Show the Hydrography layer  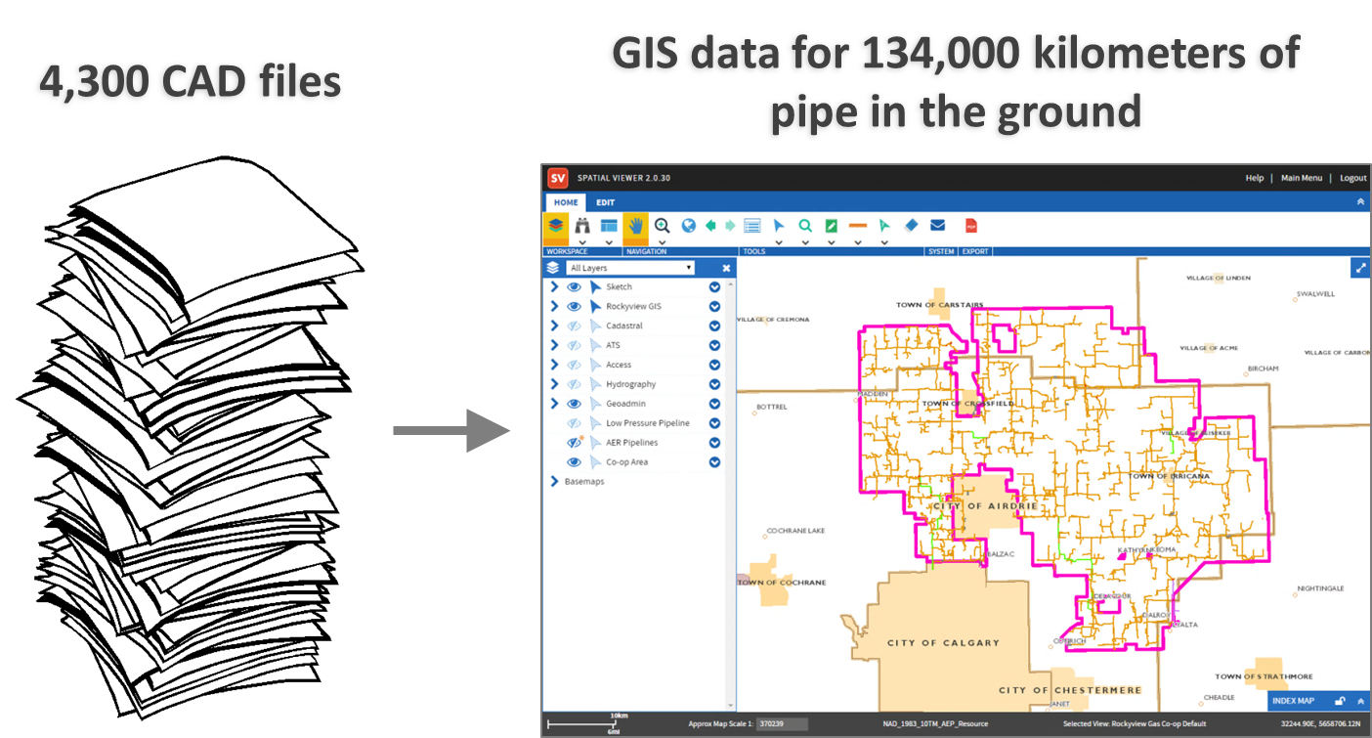tap(575, 384)
